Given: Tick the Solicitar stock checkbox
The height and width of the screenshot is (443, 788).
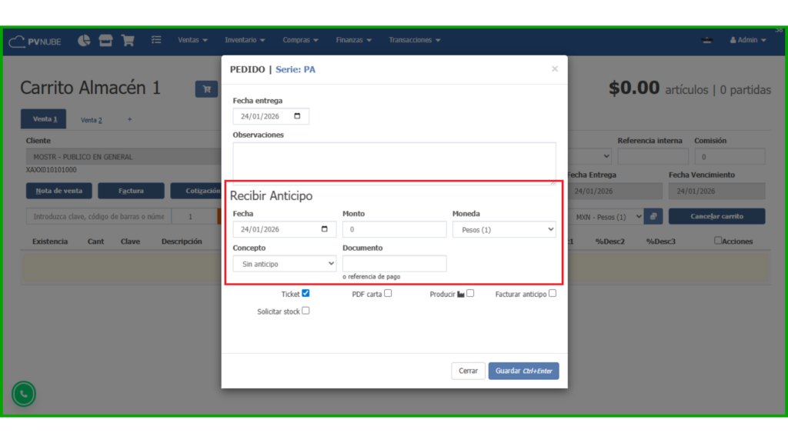Looking at the screenshot, I should 306,311.
